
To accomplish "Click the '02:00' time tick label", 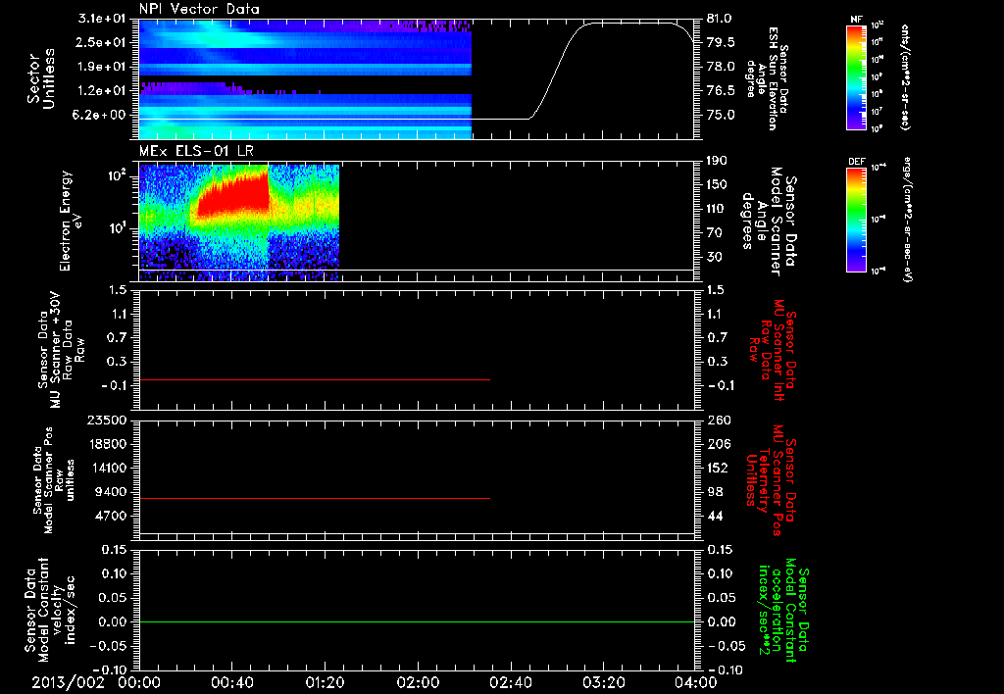I will click(x=418, y=682).
